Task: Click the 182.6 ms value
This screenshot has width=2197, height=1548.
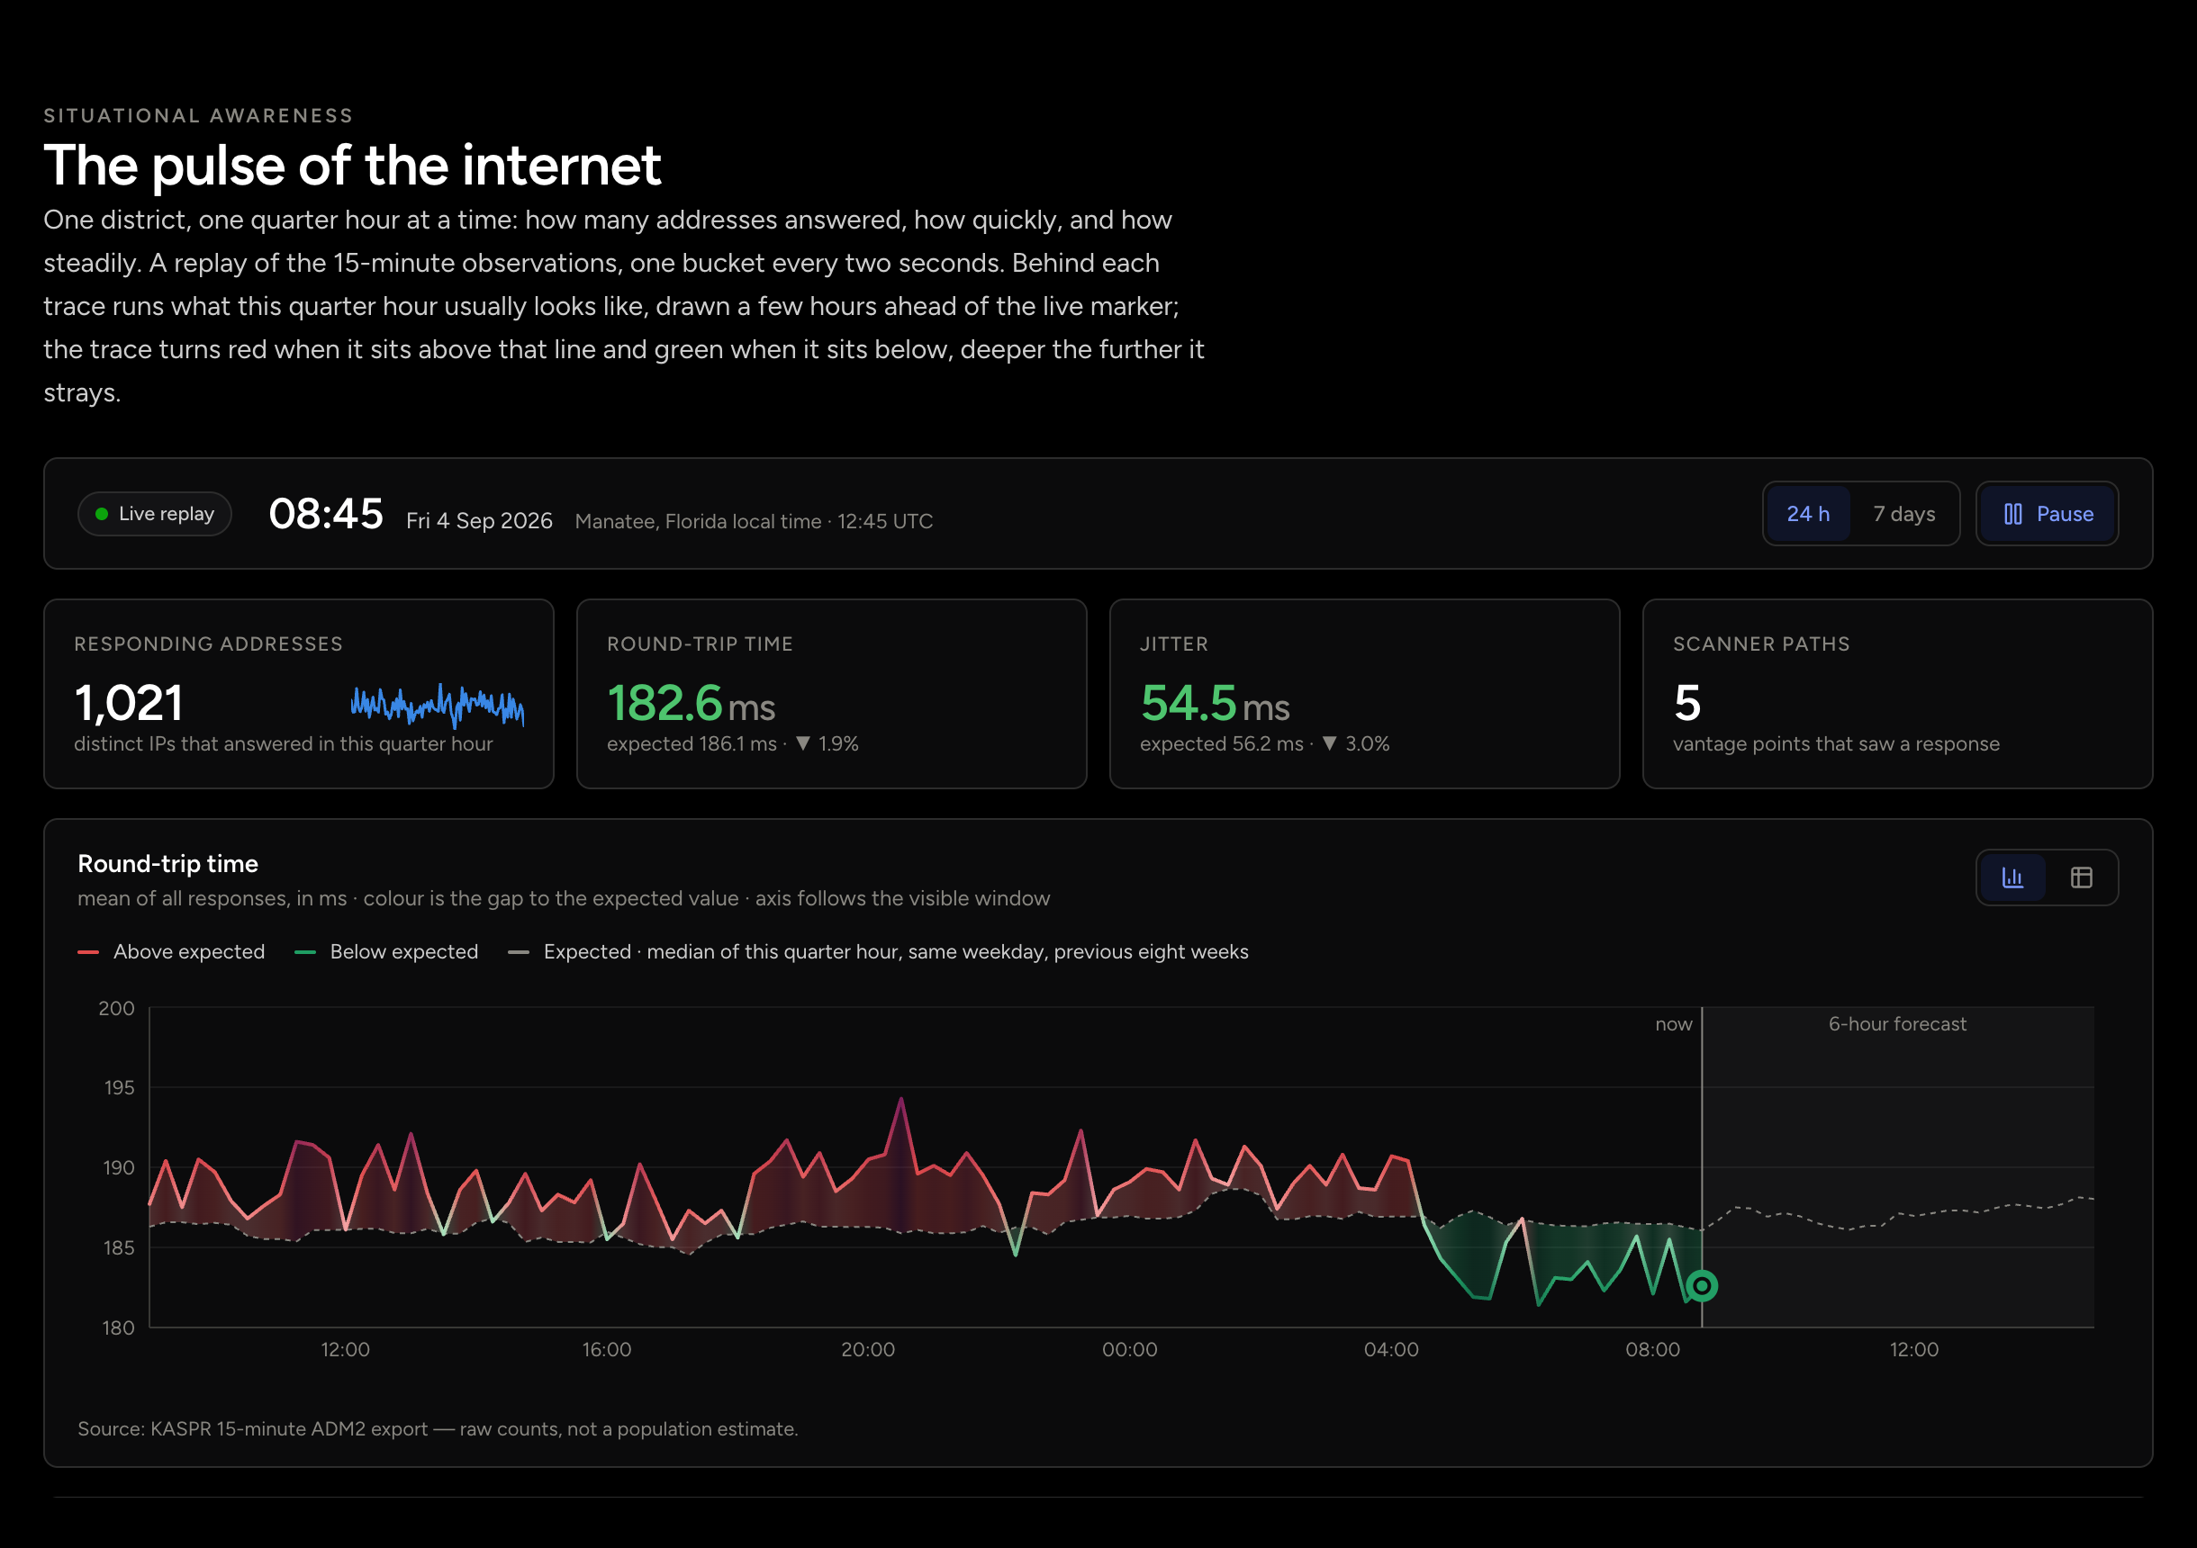Action: [x=691, y=703]
